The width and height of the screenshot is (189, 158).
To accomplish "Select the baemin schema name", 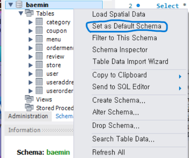I will click(x=37, y=5).
